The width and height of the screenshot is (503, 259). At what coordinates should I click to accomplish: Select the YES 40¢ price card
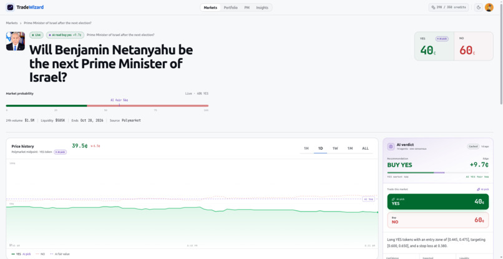coord(434,46)
